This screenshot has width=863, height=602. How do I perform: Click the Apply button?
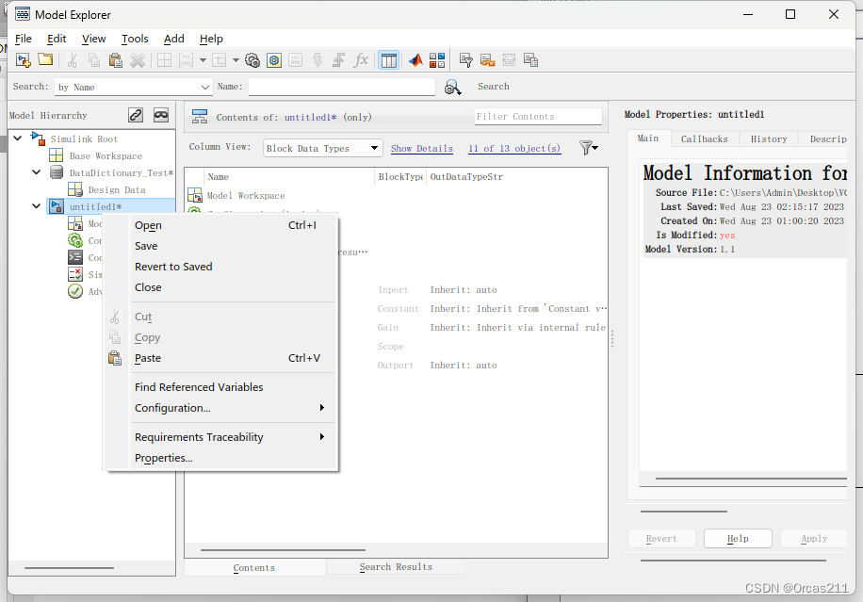click(813, 538)
